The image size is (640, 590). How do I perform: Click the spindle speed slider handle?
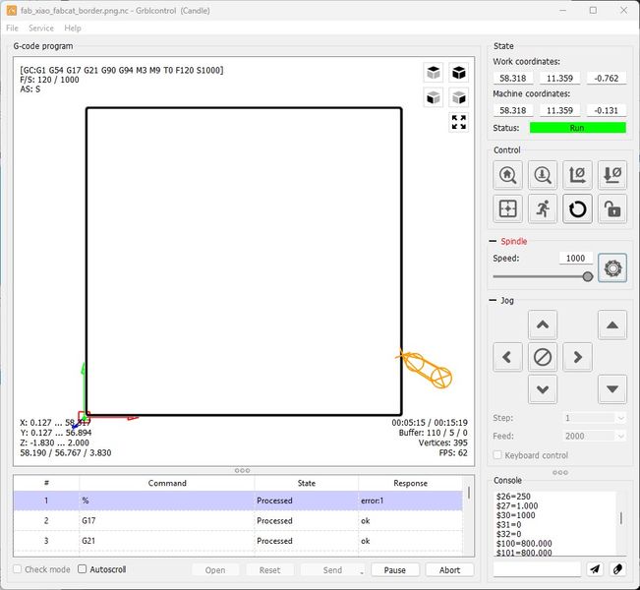coord(587,277)
